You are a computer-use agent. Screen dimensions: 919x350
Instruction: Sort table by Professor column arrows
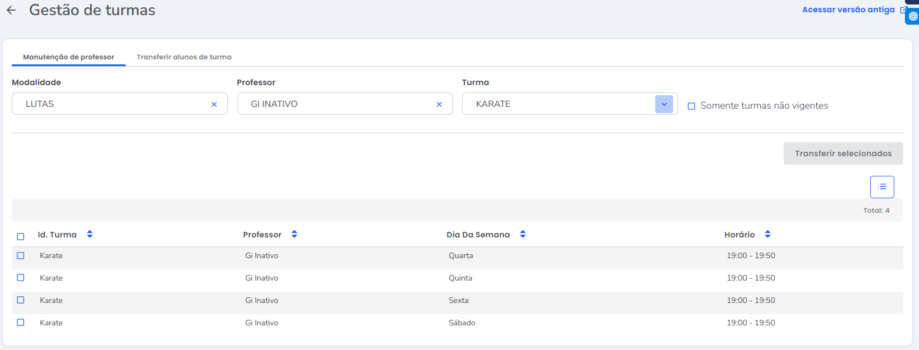(x=294, y=234)
